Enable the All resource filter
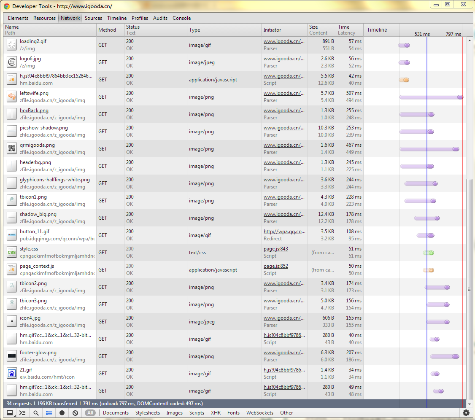This screenshot has height=420, width=475. coord(90,413)
